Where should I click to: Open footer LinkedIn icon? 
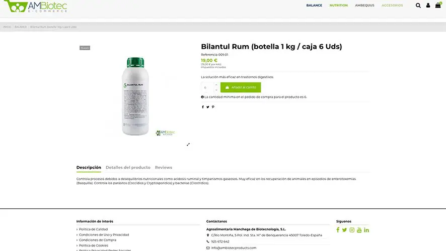pos(366,230)
